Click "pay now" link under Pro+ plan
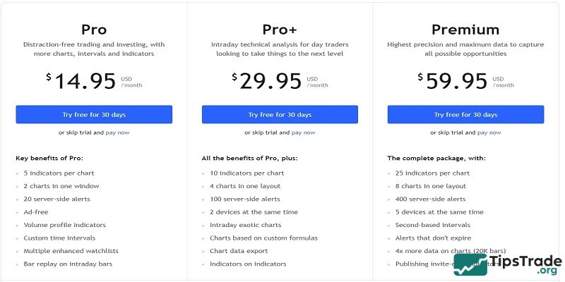The height and width of the screenshot is (282, 565). [304, 133]
